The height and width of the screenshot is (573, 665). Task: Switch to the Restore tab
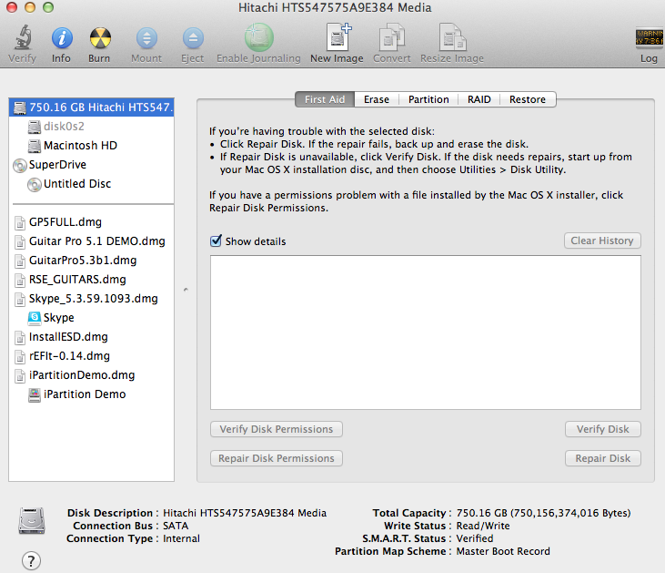pyautogui.click(x=528, y=99)
